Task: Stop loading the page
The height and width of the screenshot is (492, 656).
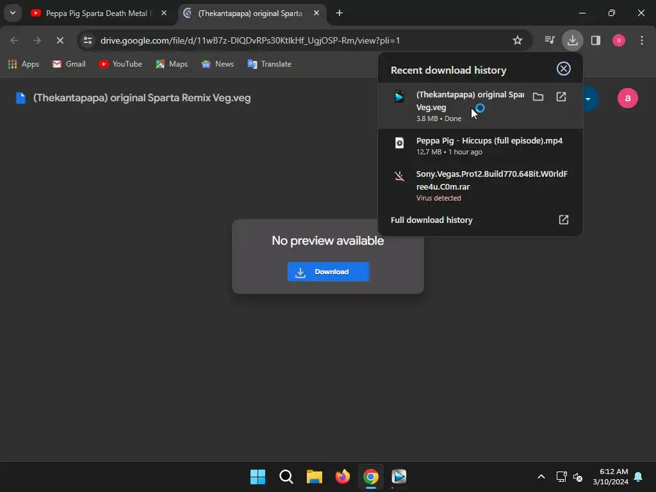Action: 60,40
